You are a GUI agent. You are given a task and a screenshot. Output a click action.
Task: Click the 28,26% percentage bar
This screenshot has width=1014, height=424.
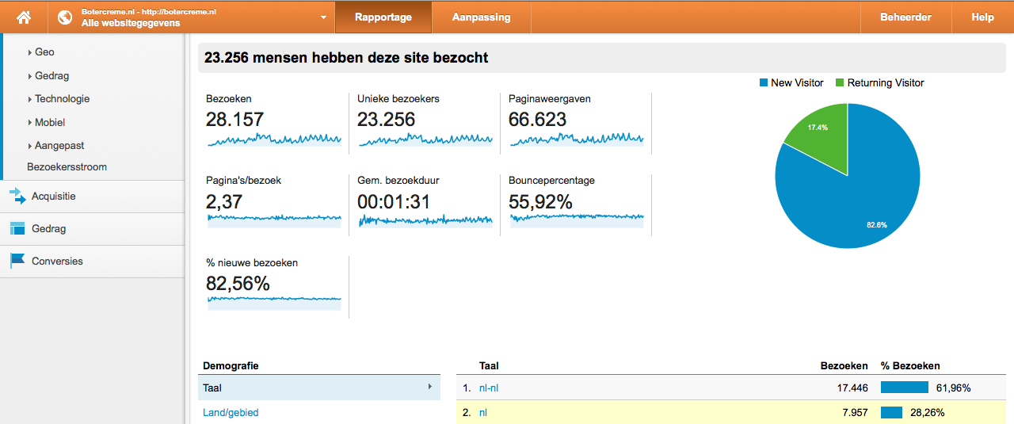point(892,412)
